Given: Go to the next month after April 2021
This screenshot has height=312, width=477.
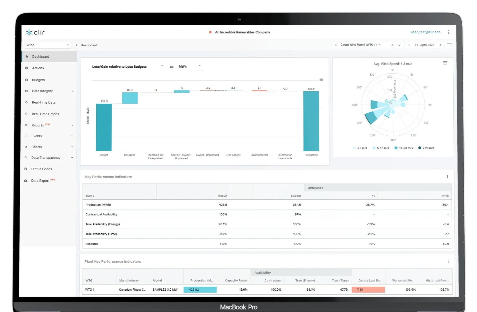Looking at the screenshot, I should pyautogui.click(x=440, y=45).
